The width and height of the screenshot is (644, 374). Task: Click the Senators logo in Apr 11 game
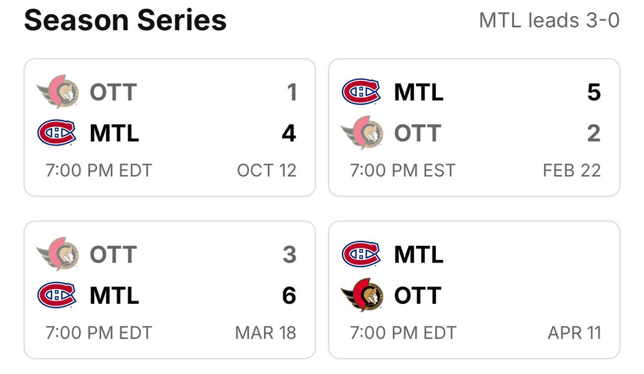point(362,295)
